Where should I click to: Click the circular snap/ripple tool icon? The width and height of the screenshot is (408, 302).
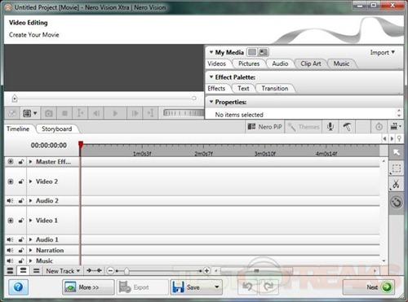[x=397, y=203]
